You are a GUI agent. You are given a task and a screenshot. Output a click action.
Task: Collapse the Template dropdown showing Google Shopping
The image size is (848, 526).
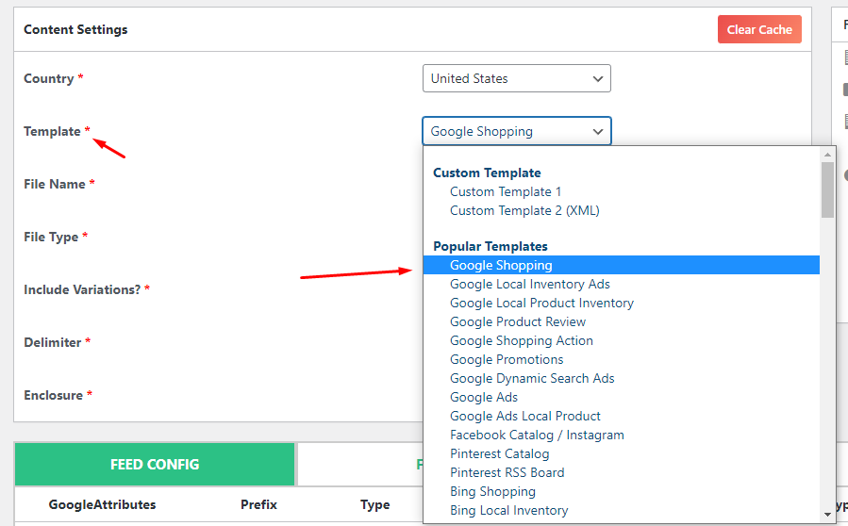[x=517, y=131]
